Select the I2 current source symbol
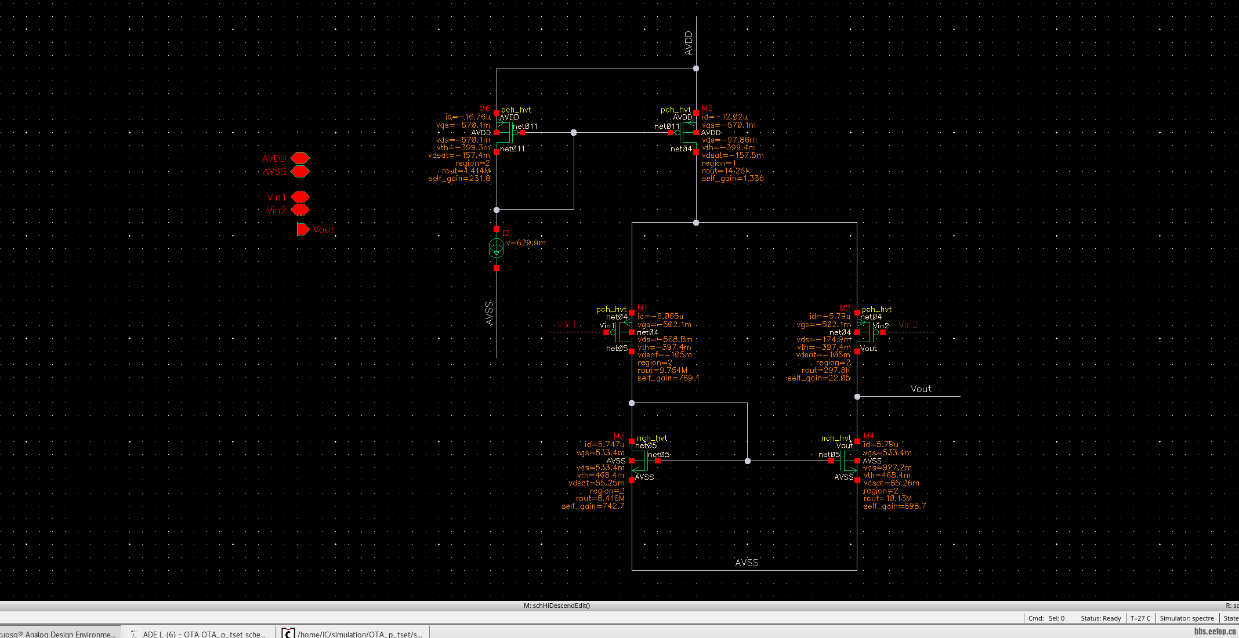Image resolution: width=1239 pixels, height=638 pixels. point(497,249)
